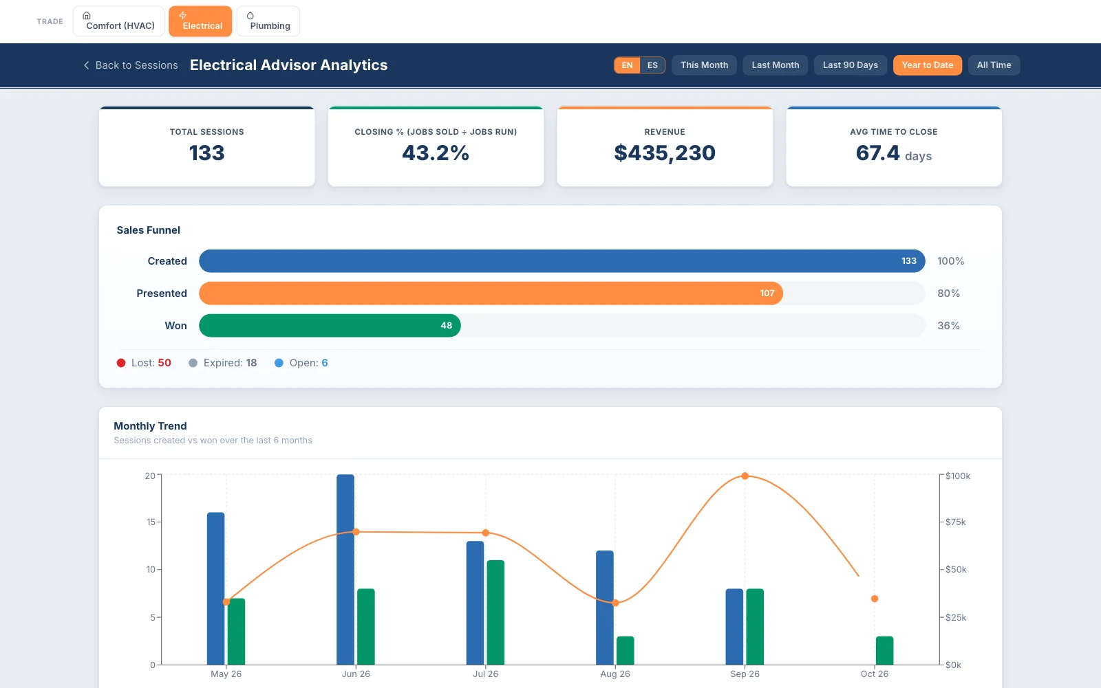The height and width of the screenshot is (688, 1101).
Task: Click the Oct 26 revenue line point
Action: (x=875, y=599)
